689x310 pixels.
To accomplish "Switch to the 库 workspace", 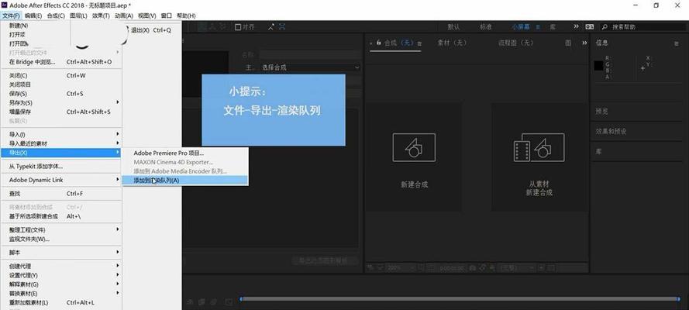I will pyautogui.click(x=553, y=27).
